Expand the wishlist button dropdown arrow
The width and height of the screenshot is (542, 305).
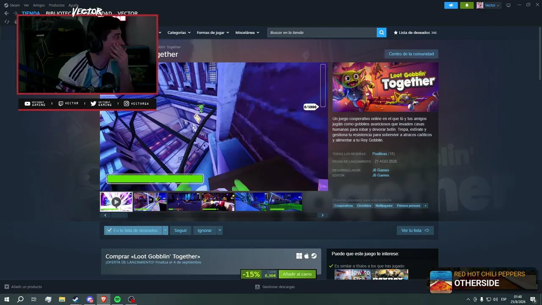tap(165, 230)
